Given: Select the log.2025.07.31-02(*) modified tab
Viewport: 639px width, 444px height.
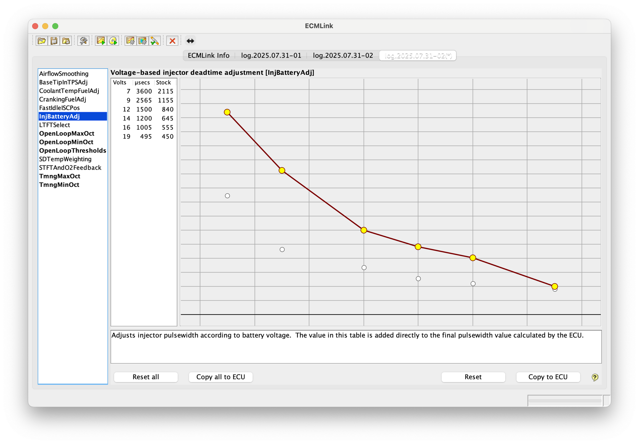Looking at the screenshot, I should pyautogui.click(x=418, y=56).
